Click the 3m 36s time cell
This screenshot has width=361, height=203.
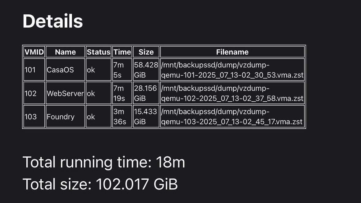tap(122, 116)
